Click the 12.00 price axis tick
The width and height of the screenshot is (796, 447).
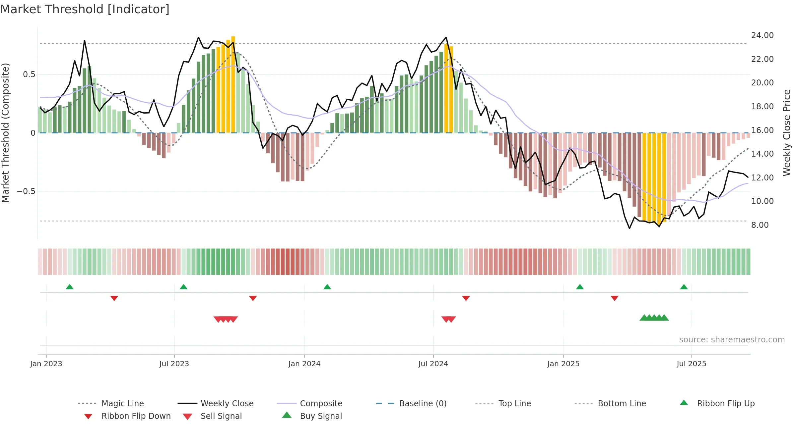coord(763,177)
